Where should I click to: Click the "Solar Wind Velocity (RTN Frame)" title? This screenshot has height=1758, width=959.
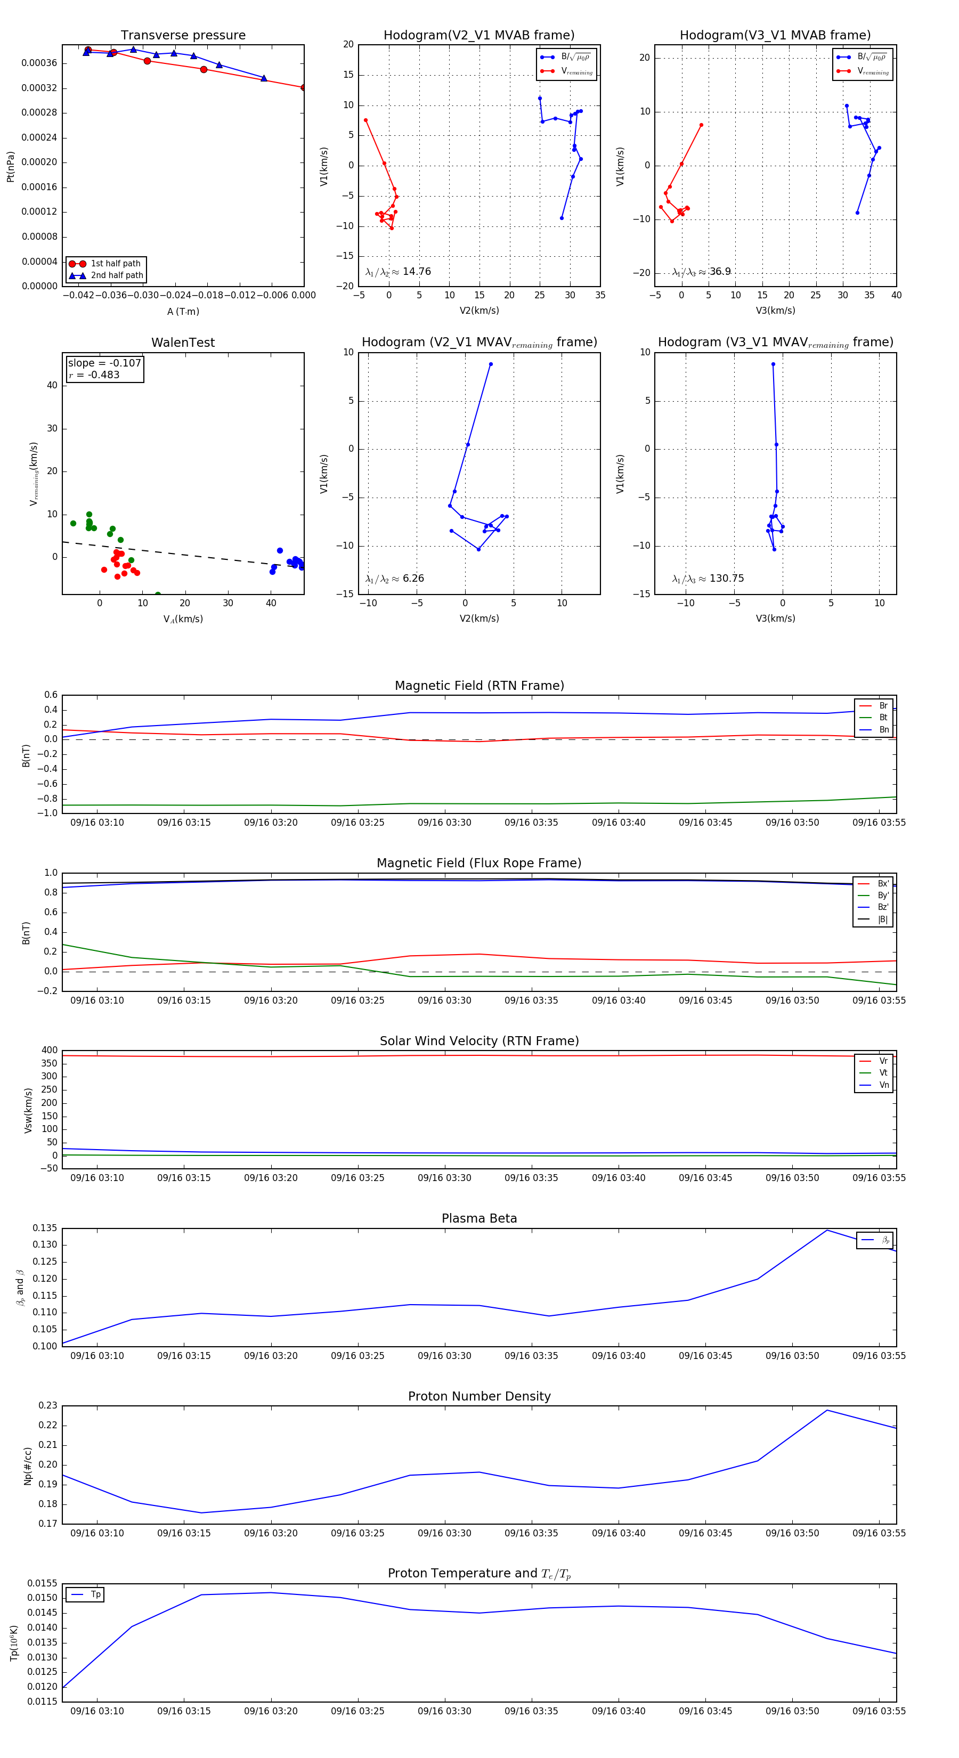[479, 1041]
